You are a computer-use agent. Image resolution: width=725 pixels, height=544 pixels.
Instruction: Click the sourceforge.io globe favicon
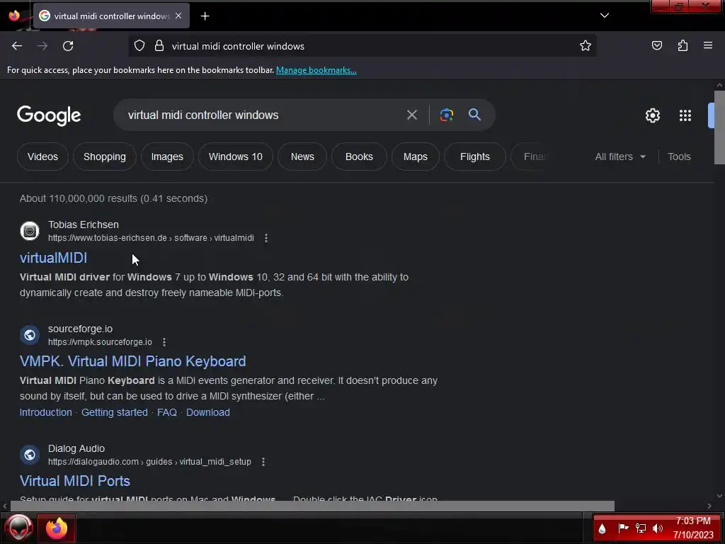(x=30, y=335)
